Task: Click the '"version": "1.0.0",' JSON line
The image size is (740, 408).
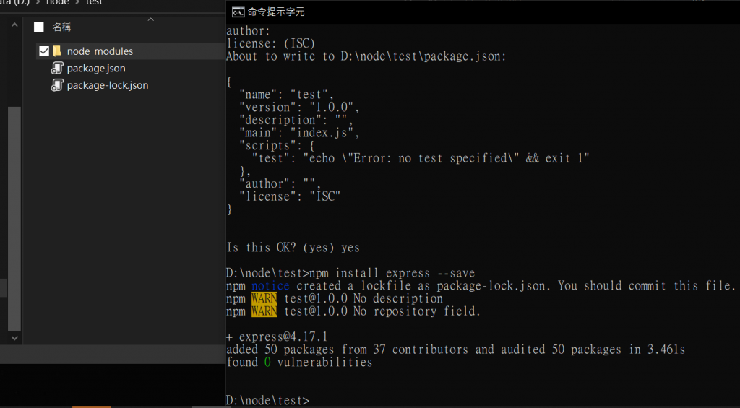Action: 300,107
